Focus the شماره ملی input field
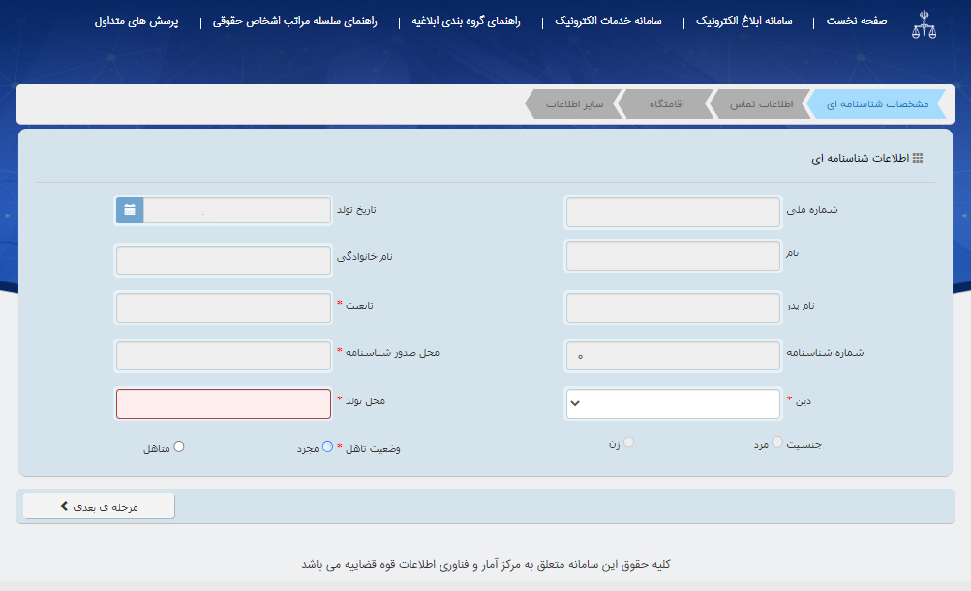Viewport: 971px width, 591px height. (673, 212)
